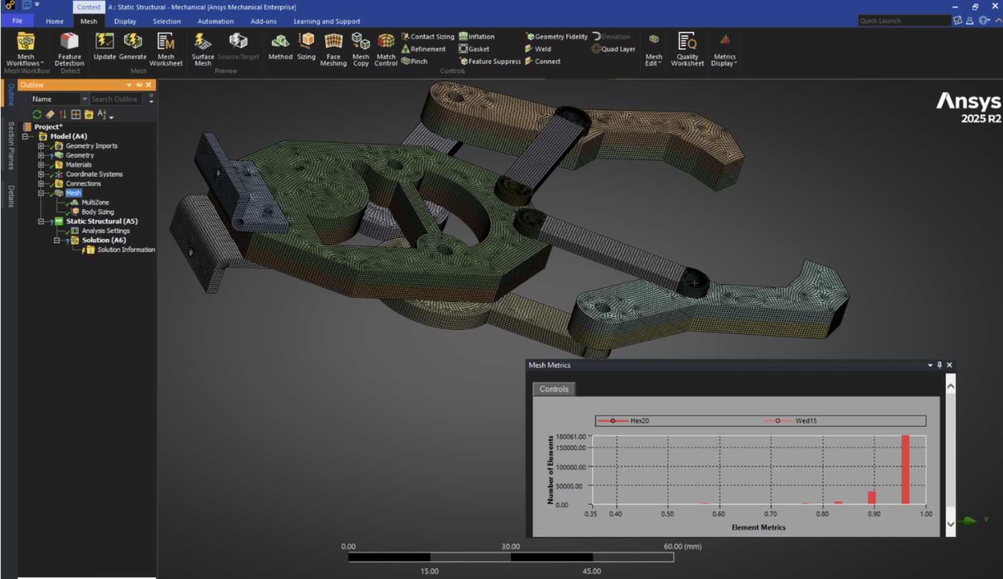Refresh the outline tree

tap(37, 115)
